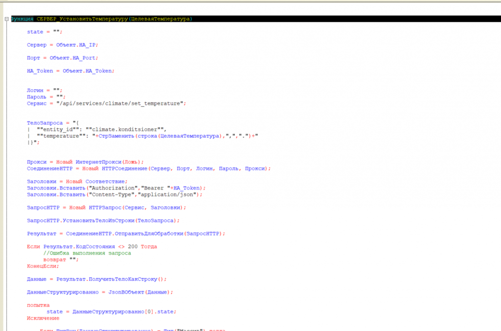Screen dimensions: 501x331
Task: Click the comment Ошибка выполнения запроса
Action: 87,253
